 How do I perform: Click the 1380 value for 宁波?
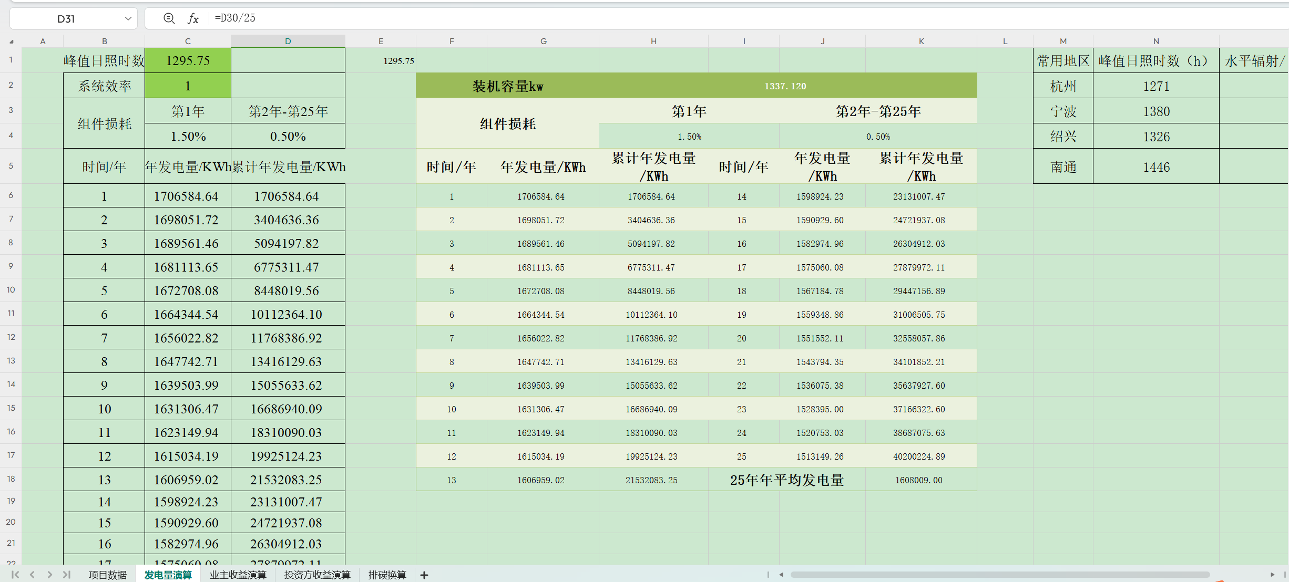1156,111
